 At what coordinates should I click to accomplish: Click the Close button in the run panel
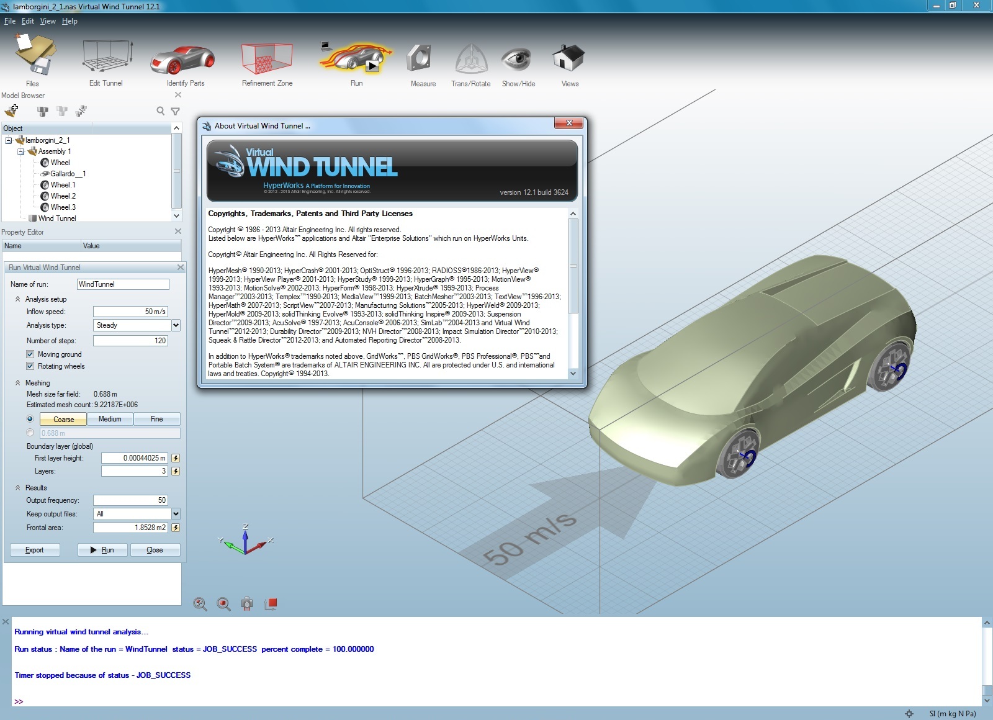click(x=155, y=550)
